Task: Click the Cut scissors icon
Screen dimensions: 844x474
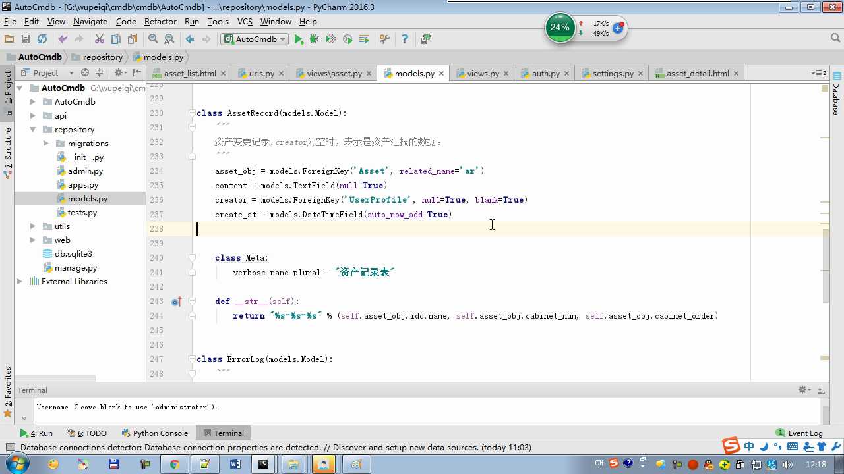Action: click(100, 39)
